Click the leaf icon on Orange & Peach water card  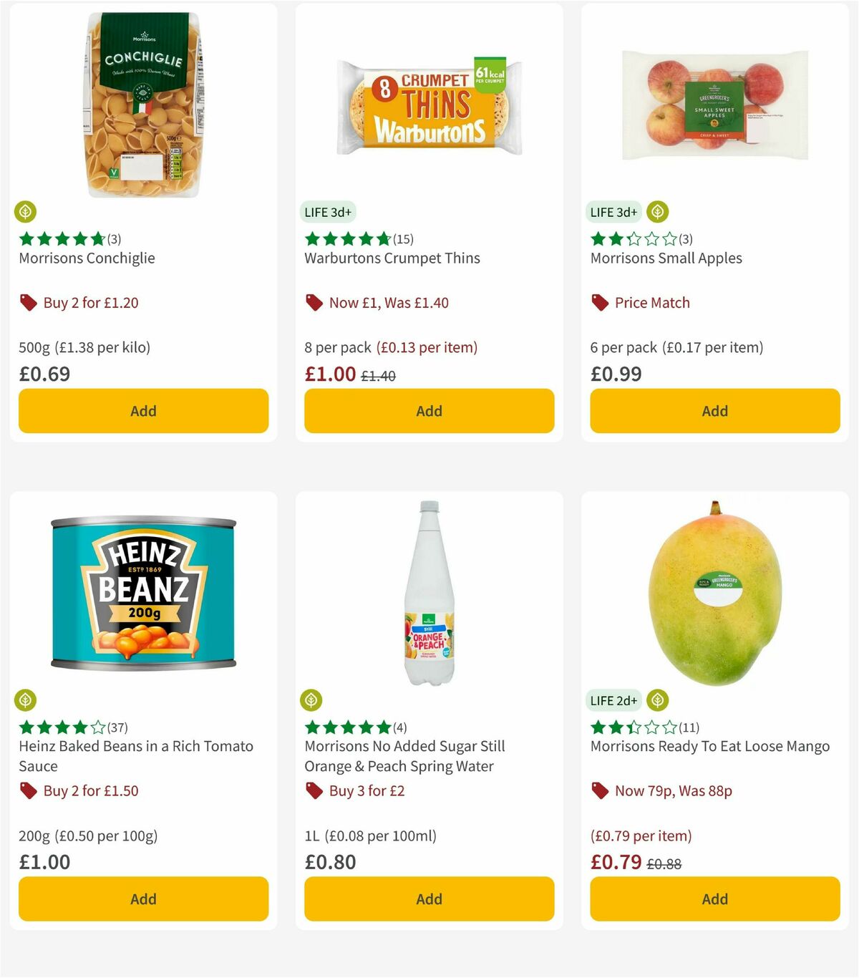[313, 700]
